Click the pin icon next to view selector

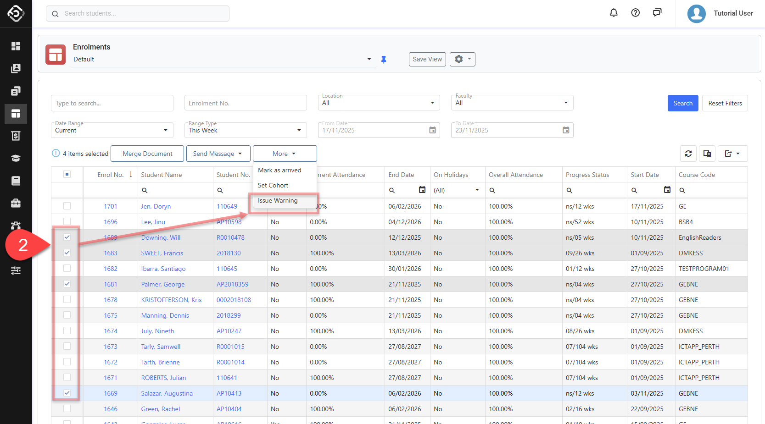[384, 60]
